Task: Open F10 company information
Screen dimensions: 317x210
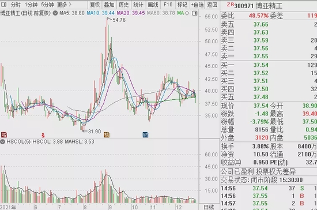Action: click(x=168, y=5)
